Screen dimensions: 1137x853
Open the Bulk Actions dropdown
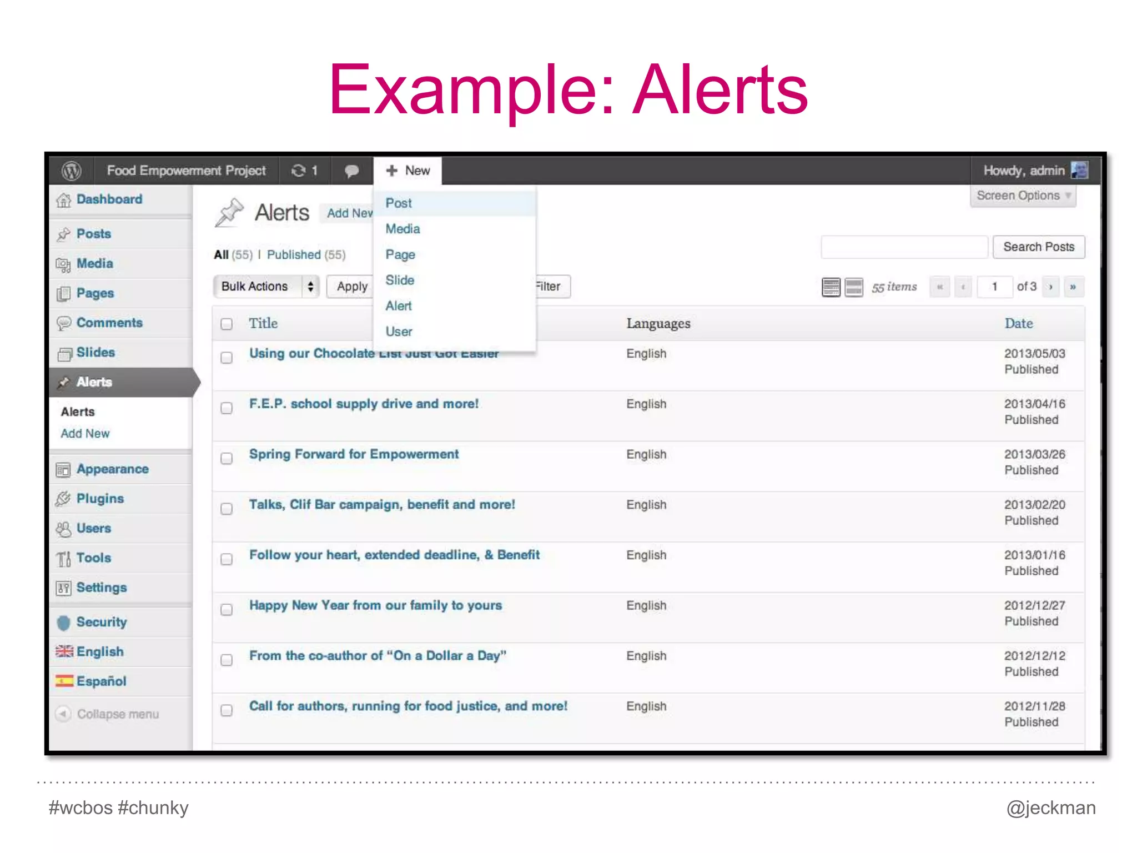tap(266, 287)
